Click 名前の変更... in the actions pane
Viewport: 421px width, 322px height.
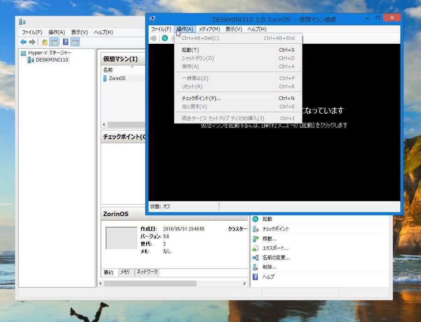point(276,258)
